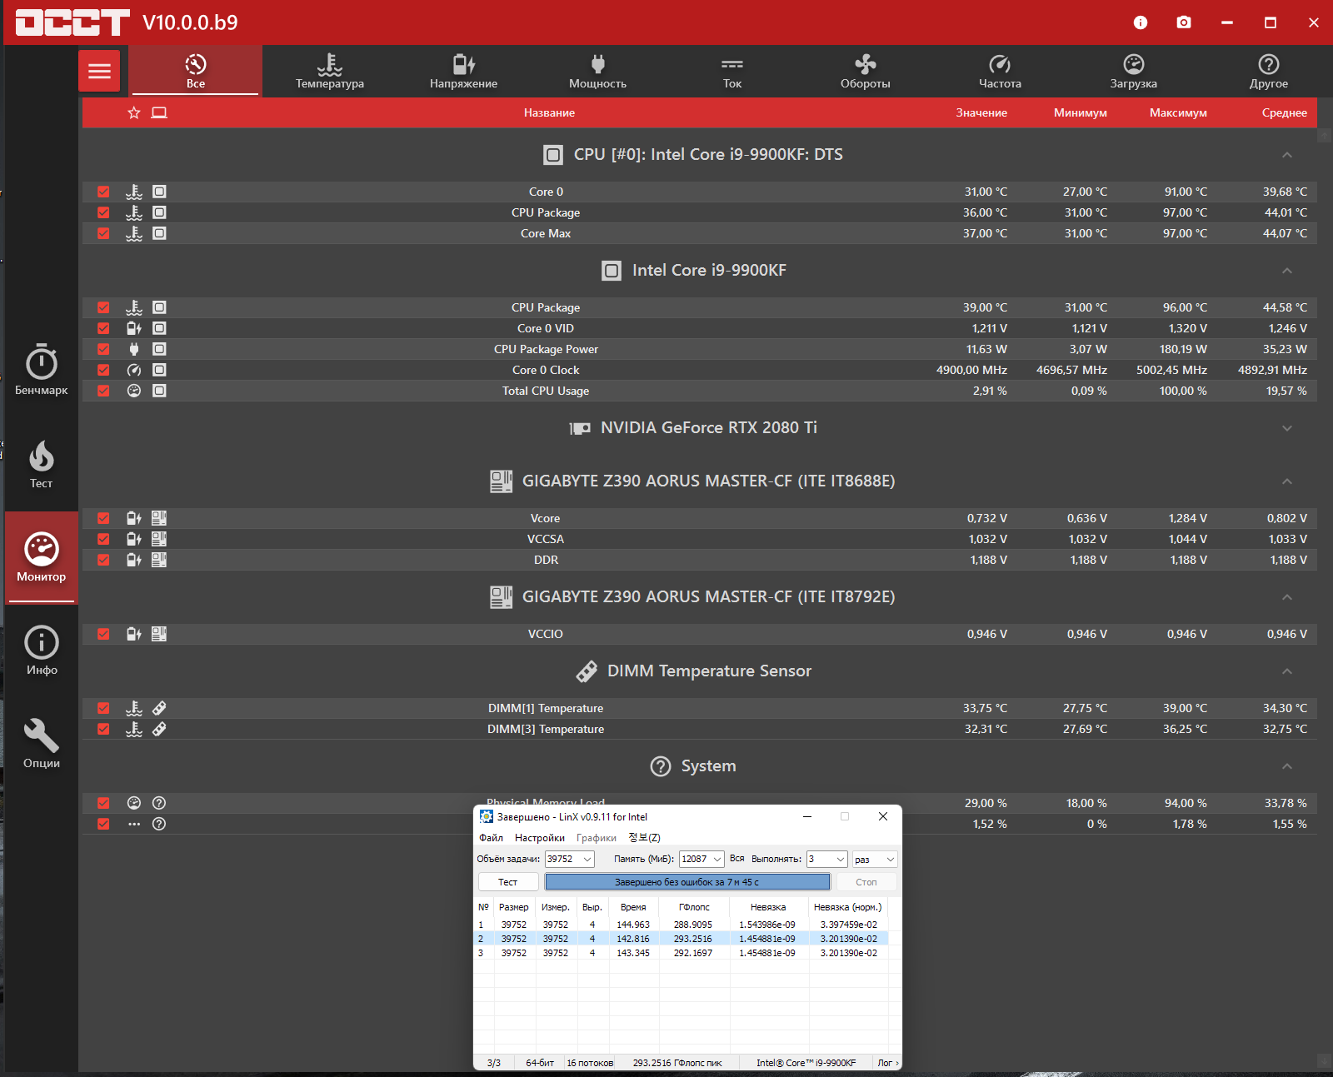Viewport: 1333px width, 1077px height.
Task: Click the voltage icon in VCCIO row
Action: pos(134,634)
